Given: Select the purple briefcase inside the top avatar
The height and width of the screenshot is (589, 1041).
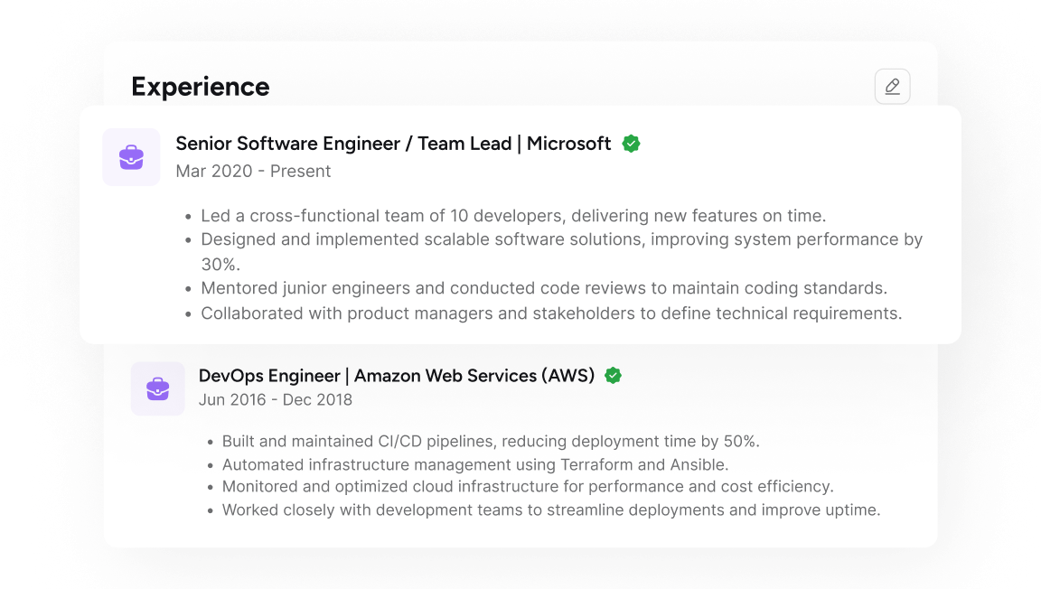Looking at the screenshot, I should coord(131,156).
